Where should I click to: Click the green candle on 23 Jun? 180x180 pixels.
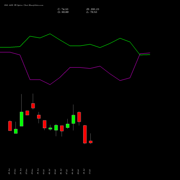click(16, 131)
